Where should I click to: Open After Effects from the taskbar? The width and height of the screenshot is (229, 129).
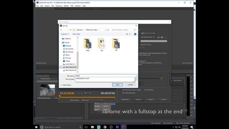point(117,127)
